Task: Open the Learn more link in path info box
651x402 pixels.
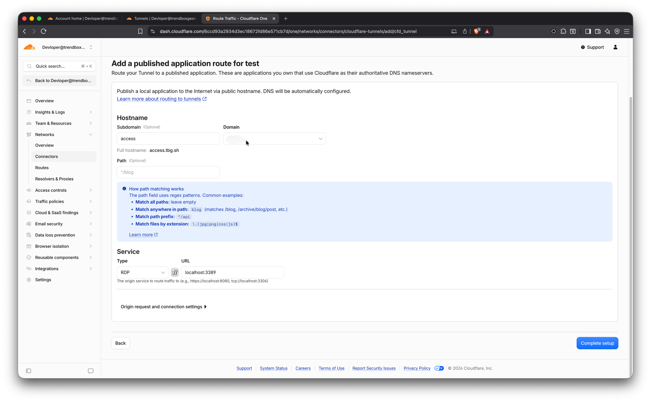Action: (143, 235)
